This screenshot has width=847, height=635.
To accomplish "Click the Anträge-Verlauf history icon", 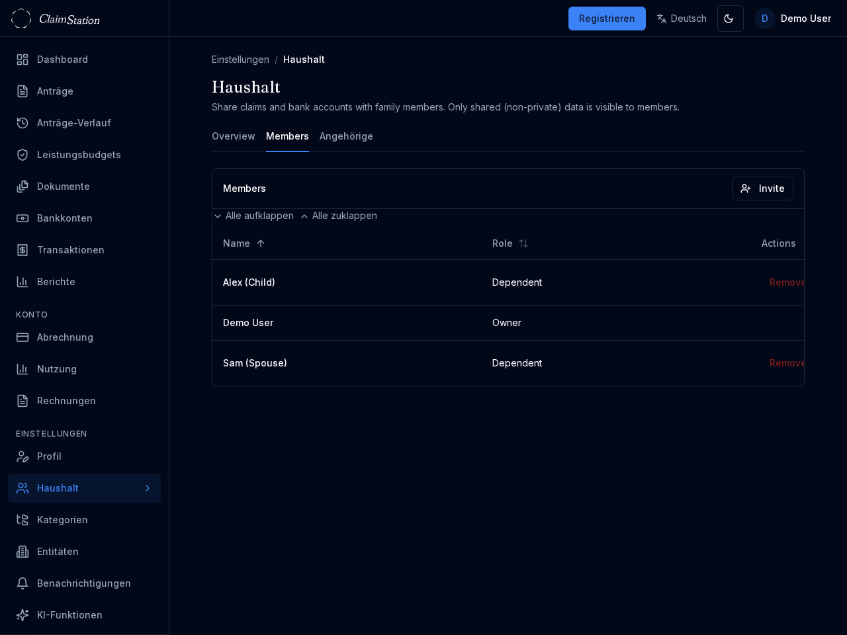I will point(22,123).
